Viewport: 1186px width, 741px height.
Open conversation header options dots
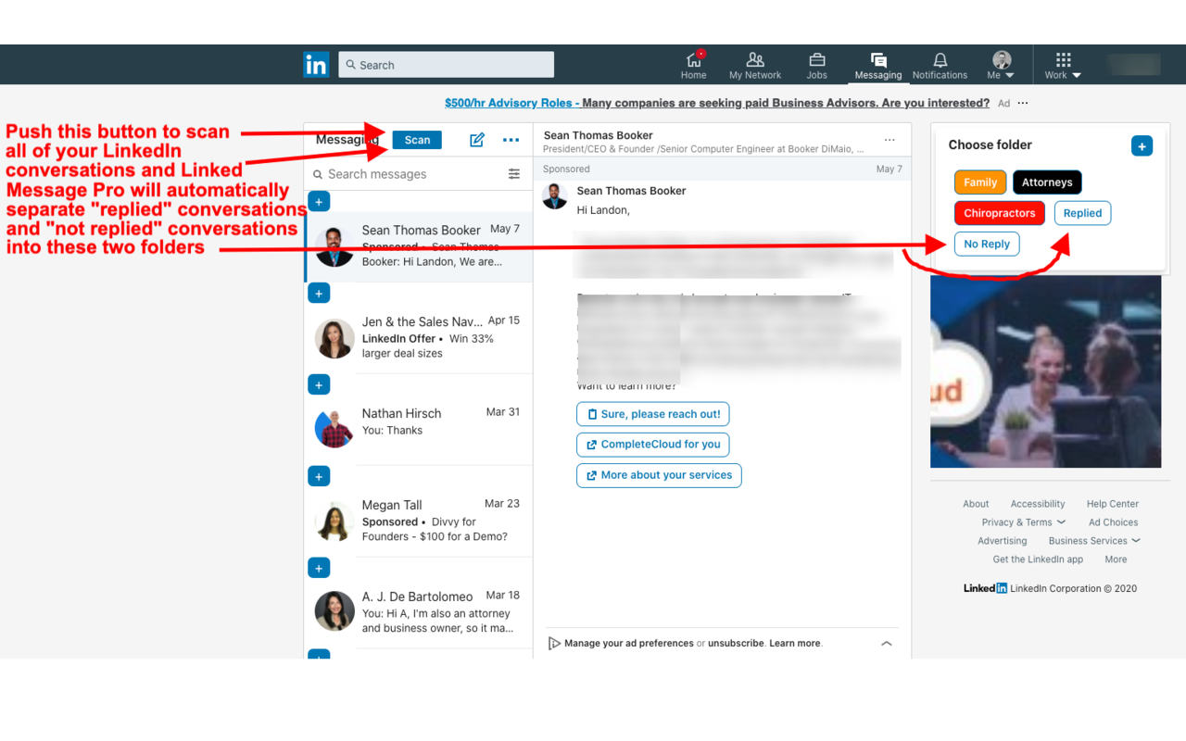[889, 140]
